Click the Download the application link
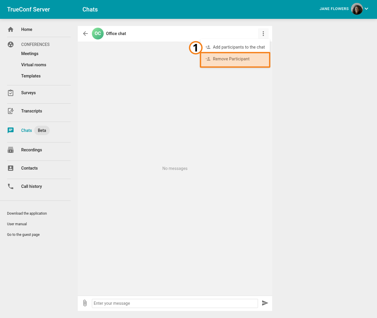This screenshot has height=318, width=377. tap(27, 213)
